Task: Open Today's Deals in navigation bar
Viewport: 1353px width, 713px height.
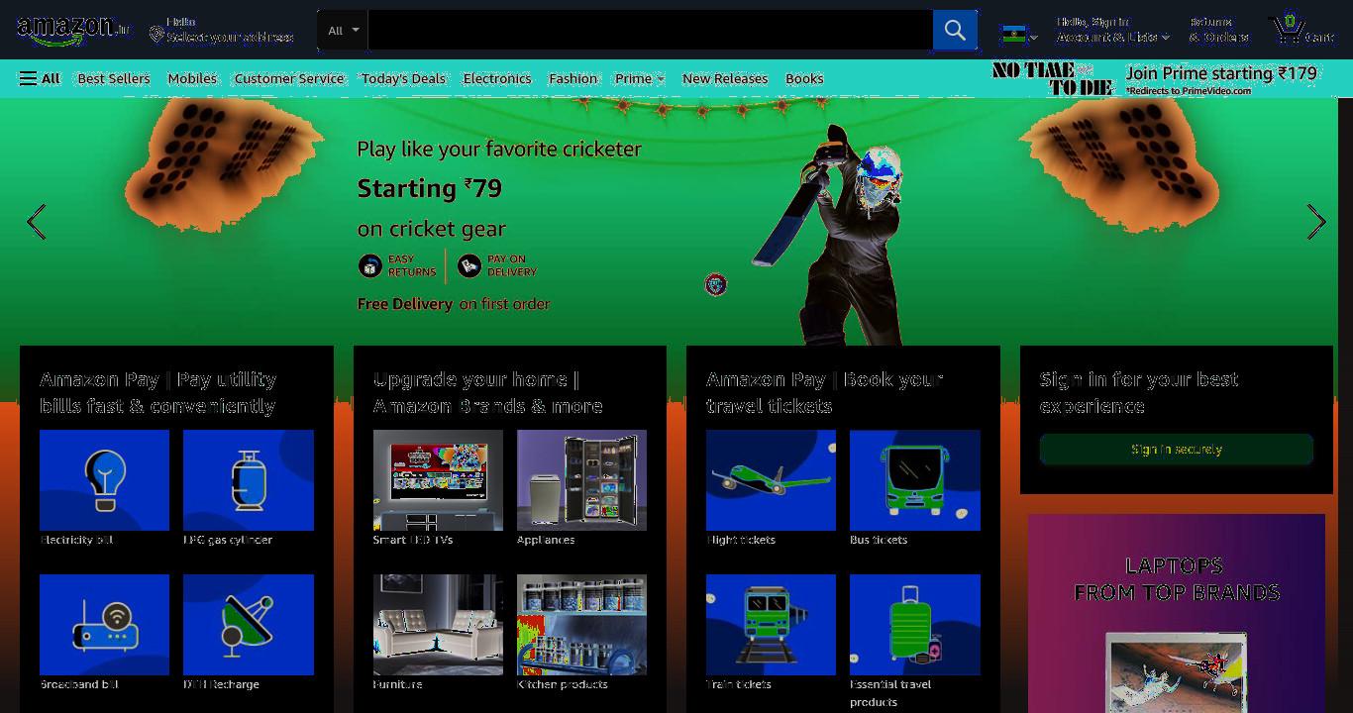Action: pyautogui.click(x=403, y=78)
